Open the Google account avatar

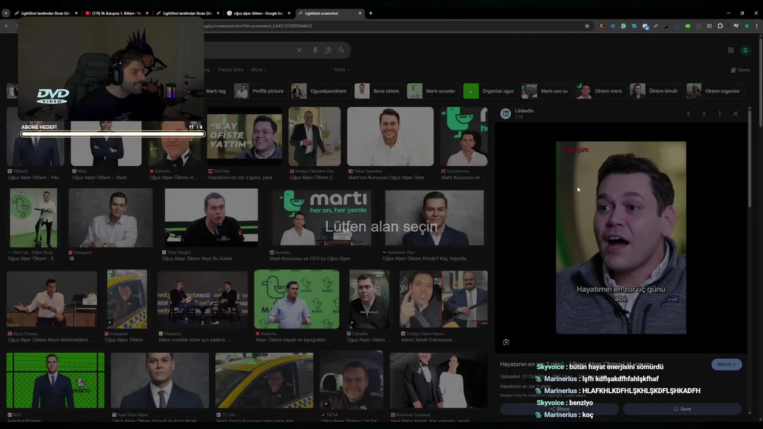pos(745,50)
